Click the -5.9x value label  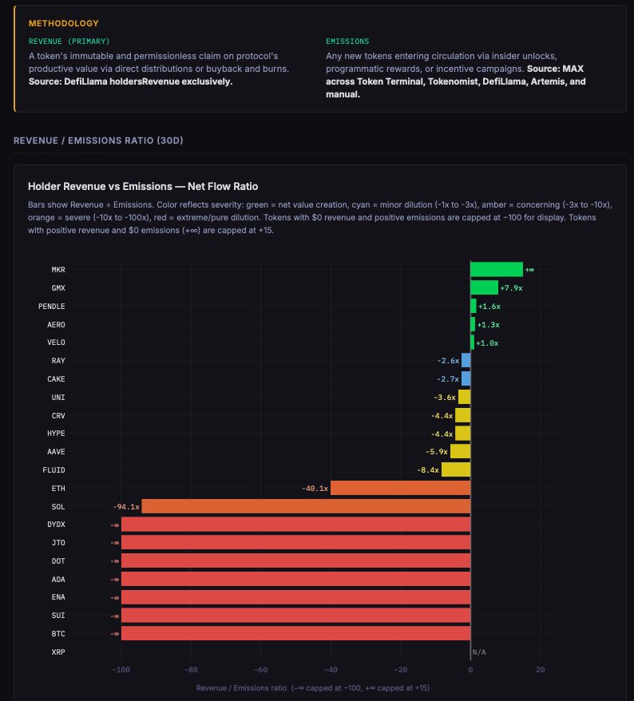[x=437, y=452]
